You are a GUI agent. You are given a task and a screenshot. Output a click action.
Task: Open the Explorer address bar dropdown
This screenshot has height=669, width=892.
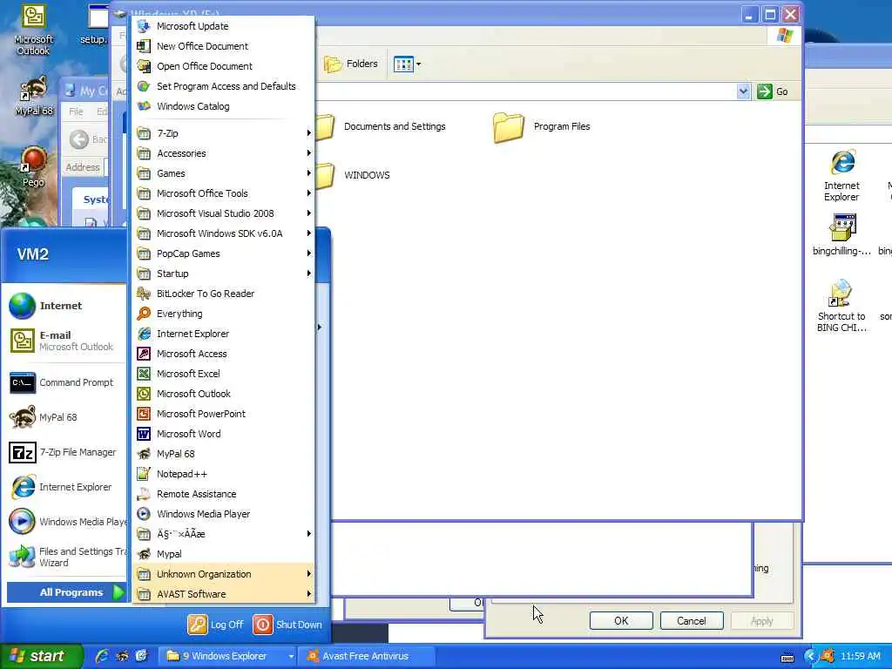743,91
